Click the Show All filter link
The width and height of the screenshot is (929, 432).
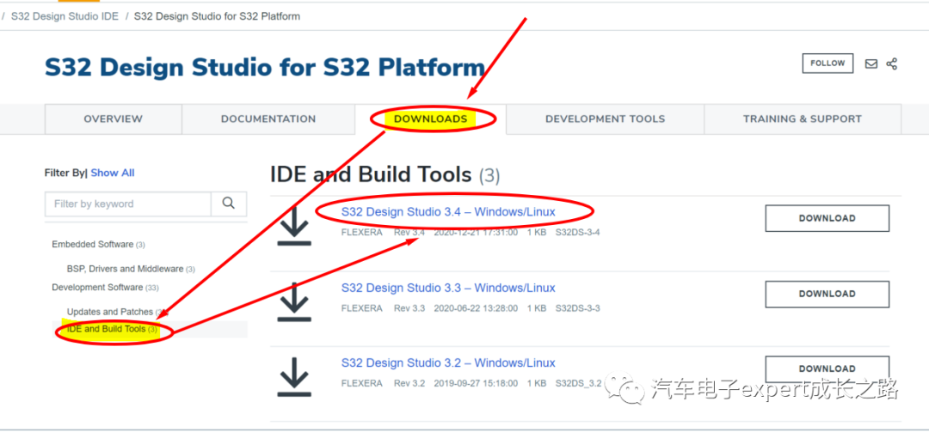[x=113, y=173]
